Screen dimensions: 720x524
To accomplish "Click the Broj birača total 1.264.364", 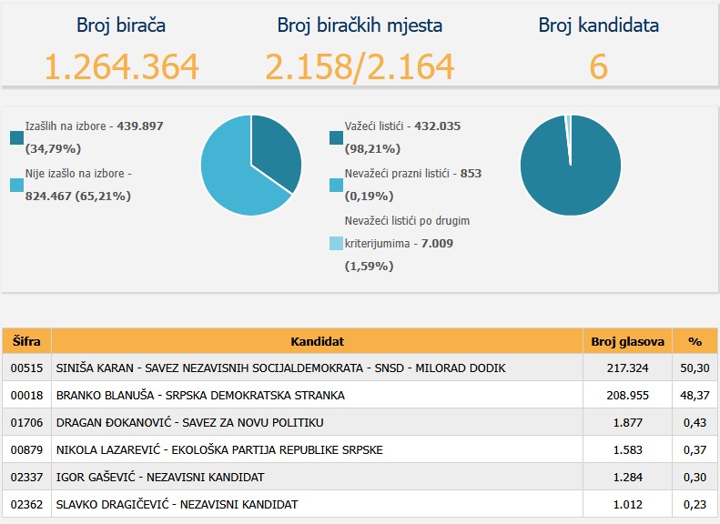I will coord(121,66).
